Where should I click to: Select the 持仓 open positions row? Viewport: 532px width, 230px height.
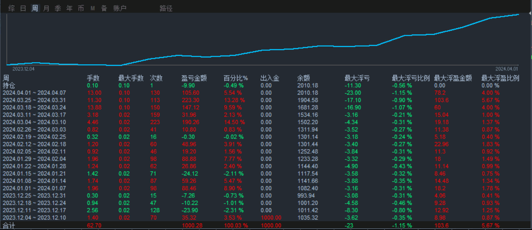266,85
